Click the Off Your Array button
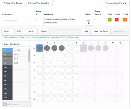 pos(17,104)
